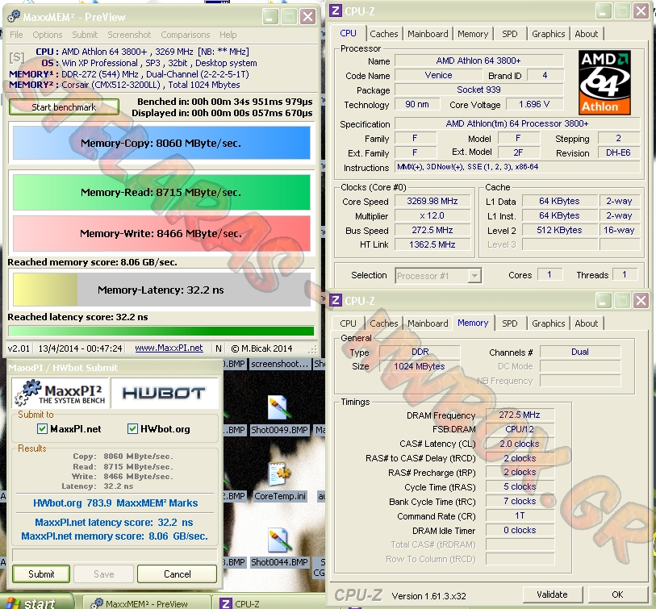Image resolution: width=656 pixels, height=609 pixels.
Task: Click the Submit button in HWbot dialog
Action: point(41,574)
